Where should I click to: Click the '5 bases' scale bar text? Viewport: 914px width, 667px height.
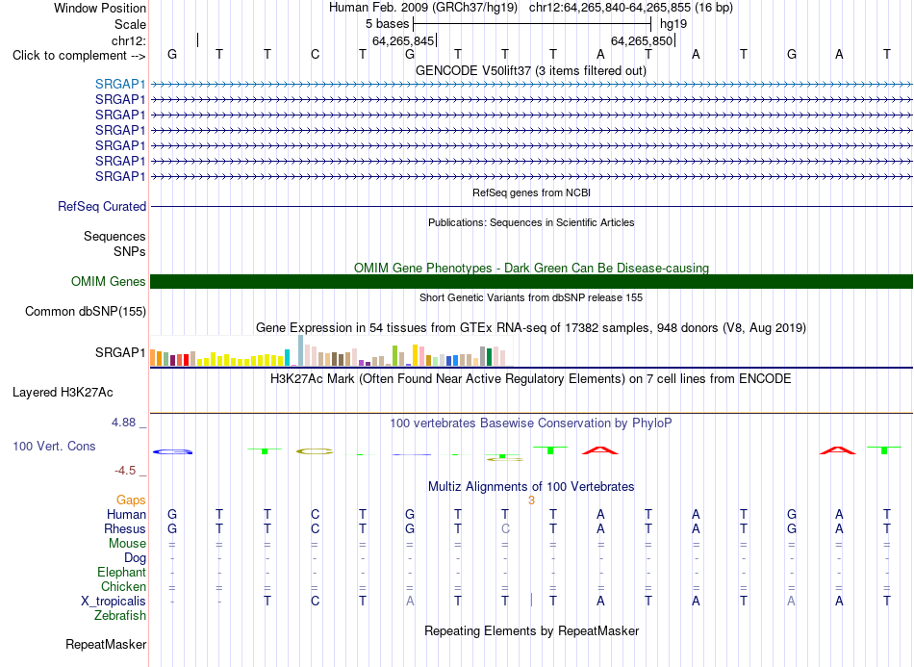click(387, 24)
